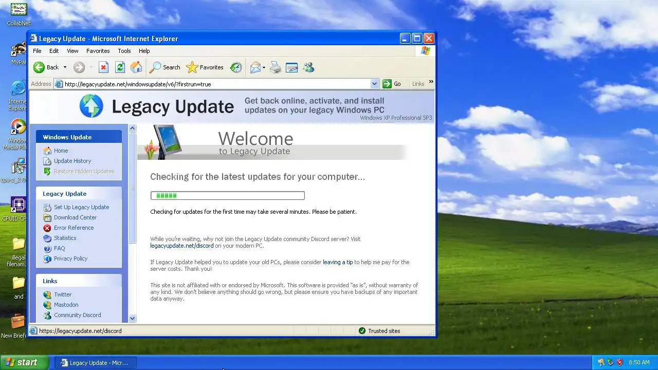Open Set Up Legacy Update link
Viewport: 658px width, 370px height.
81,207
